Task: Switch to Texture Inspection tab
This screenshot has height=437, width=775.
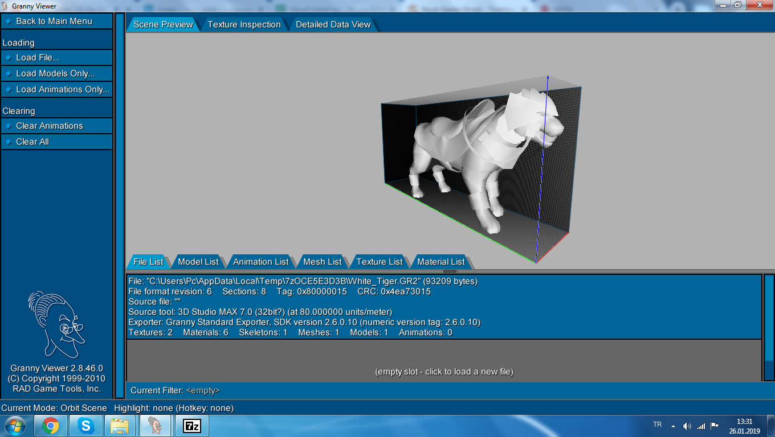Action: pos(244,24)
